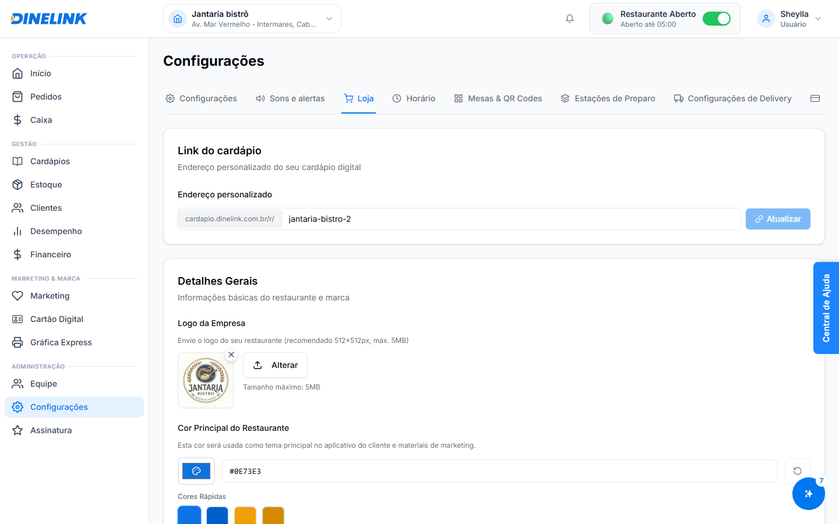839x524 pixels.
Task: Open the main color picker swatch
Action: coord(196,471)
